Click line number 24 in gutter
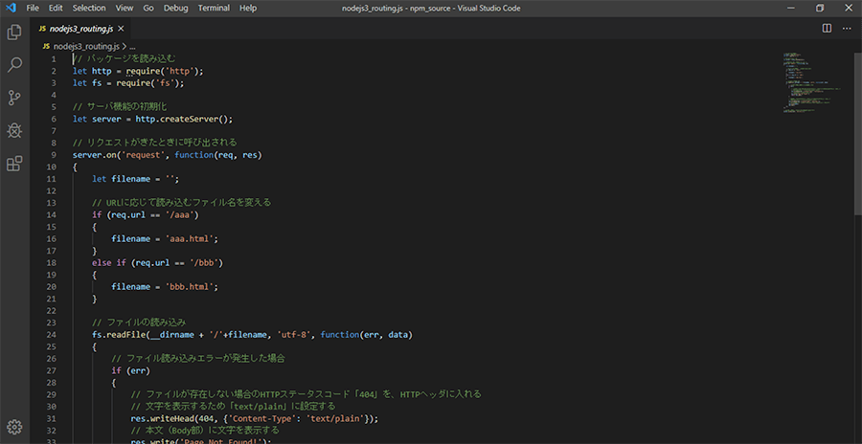Viewport: 862px width, 444px height. click(x=52, y=335)
